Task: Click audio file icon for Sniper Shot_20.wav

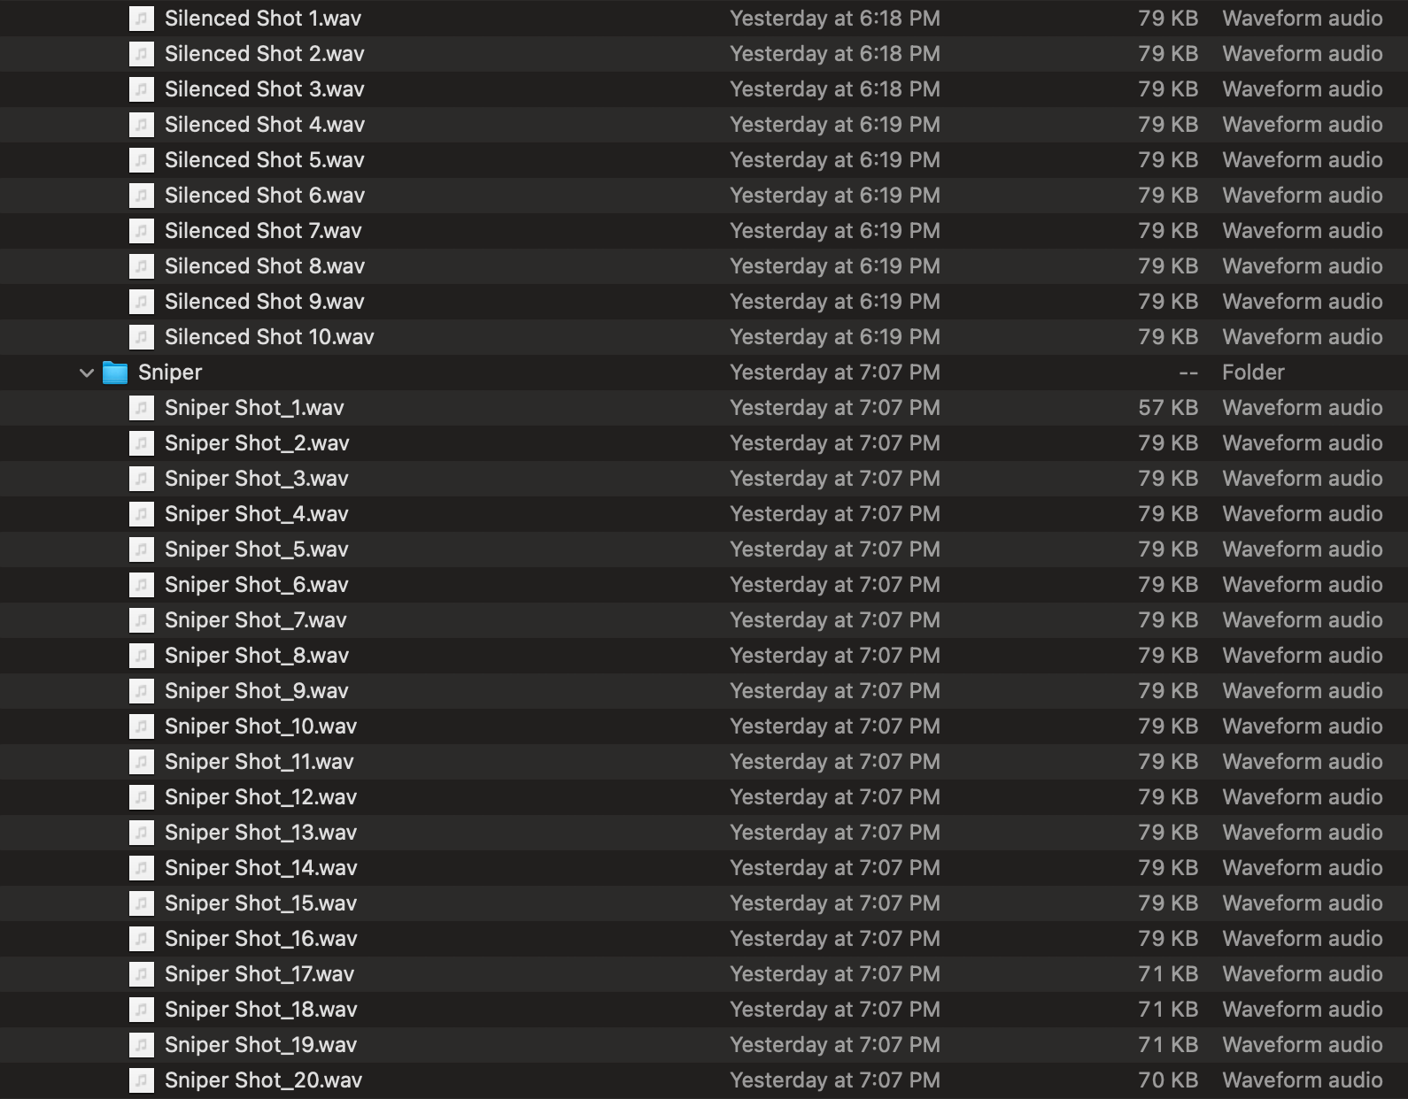Action: (x=142, y=1080)
